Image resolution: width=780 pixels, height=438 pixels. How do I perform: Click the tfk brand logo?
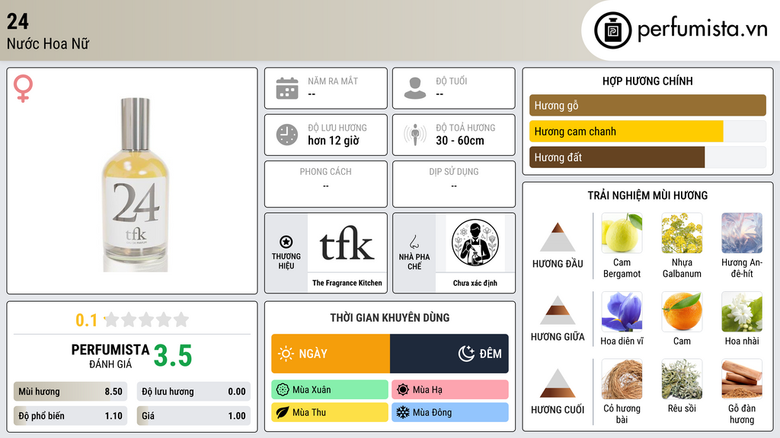(347, 243)
